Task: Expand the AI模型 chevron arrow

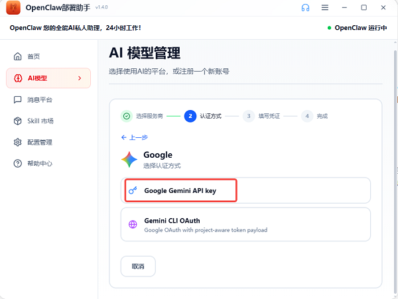Action: click(x=80, y=78)
